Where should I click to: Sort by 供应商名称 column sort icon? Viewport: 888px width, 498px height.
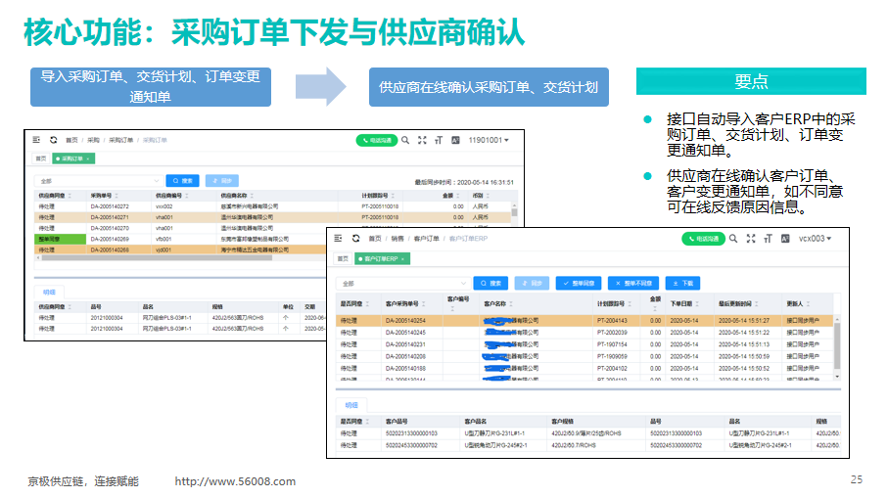(x=252, y=196)
